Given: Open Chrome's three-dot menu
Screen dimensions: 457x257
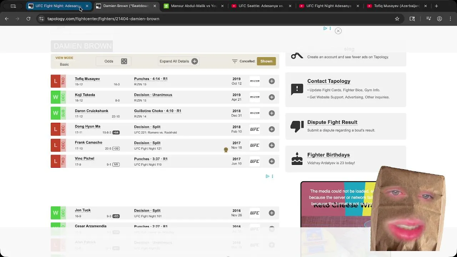Looking at the screenshot, I should tap(450, 19).
